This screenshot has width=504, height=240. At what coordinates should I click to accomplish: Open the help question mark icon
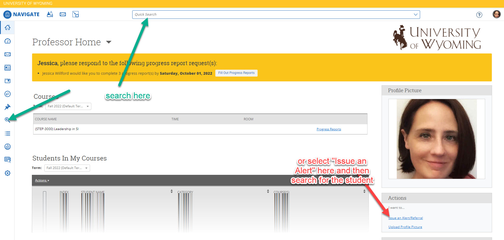click(x=479, y=15)
